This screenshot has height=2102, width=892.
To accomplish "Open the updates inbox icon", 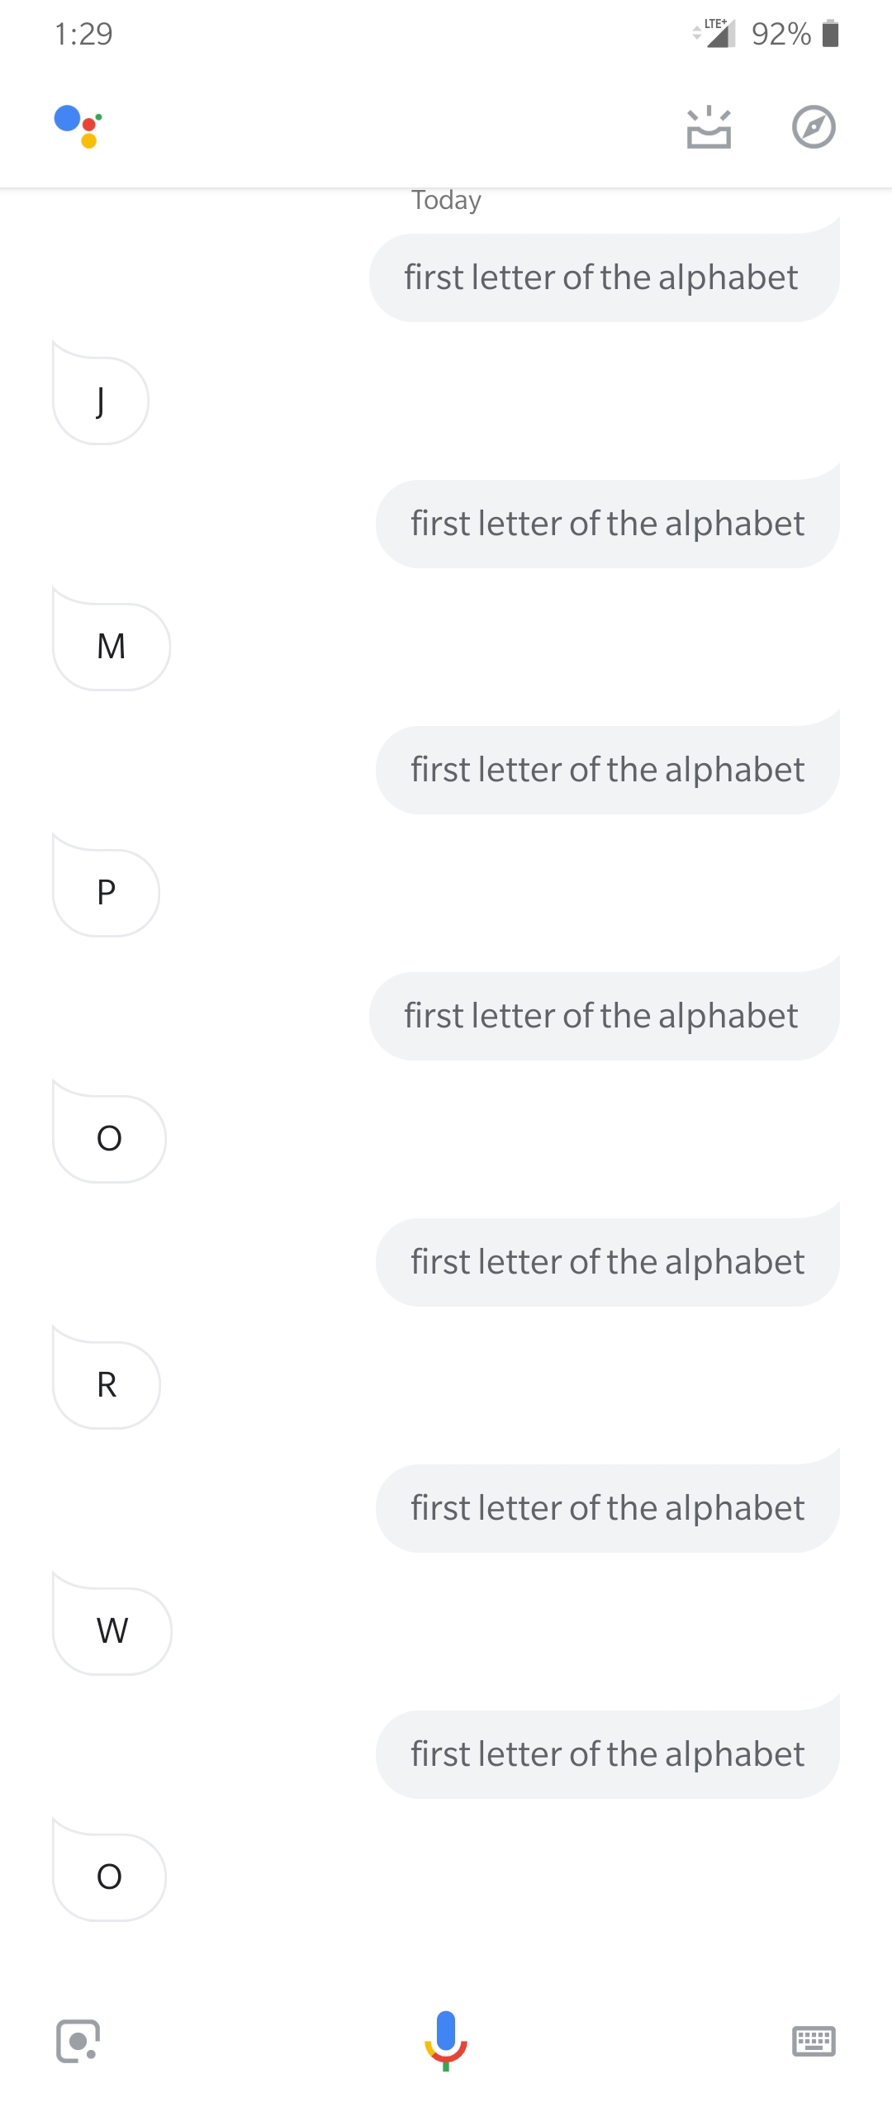I will point(709,127).
